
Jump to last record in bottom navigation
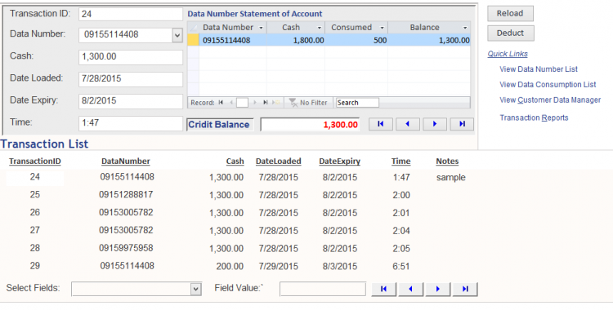pyautogui.click(x=465, y=289)
